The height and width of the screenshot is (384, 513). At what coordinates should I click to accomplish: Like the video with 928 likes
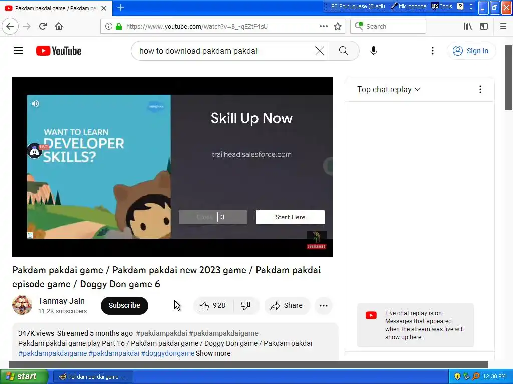tap(213, 305)
